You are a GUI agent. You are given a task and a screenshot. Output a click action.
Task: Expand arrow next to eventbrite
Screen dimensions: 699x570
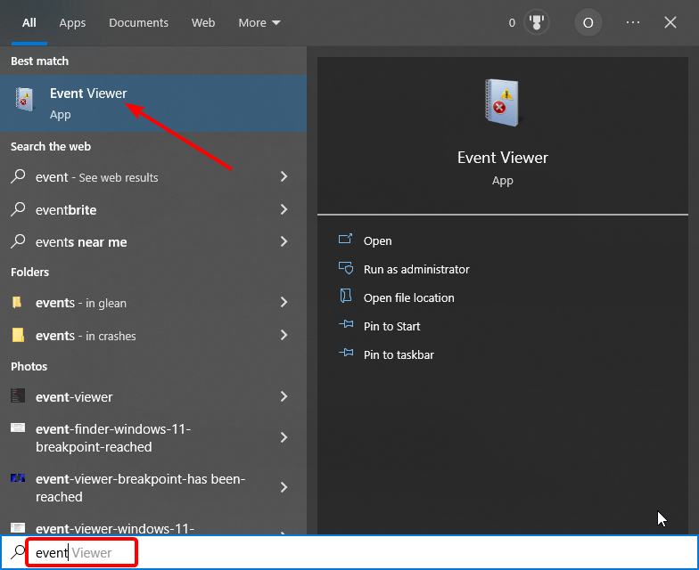284,209
